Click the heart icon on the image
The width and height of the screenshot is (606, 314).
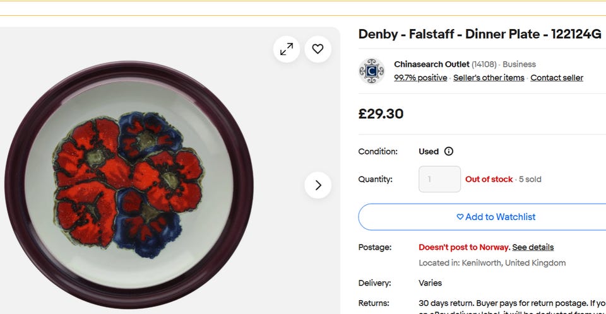coord(318,49)
